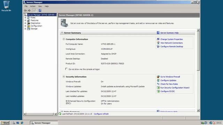Viewport: 223px width, 125px height.
Task: Open the Configure Updates link
Action: pos(168,81)
